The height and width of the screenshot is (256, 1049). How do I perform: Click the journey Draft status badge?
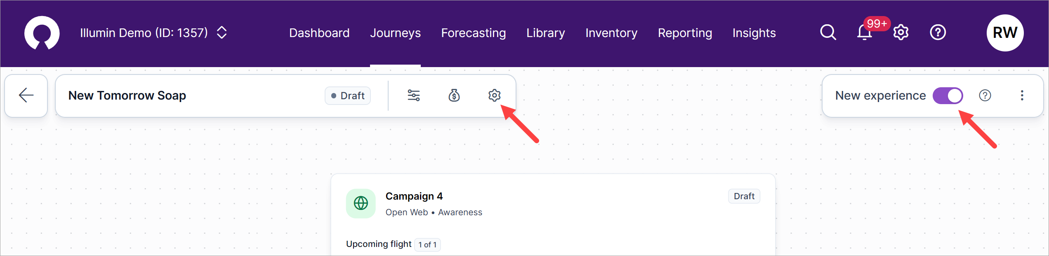point(348,96)
